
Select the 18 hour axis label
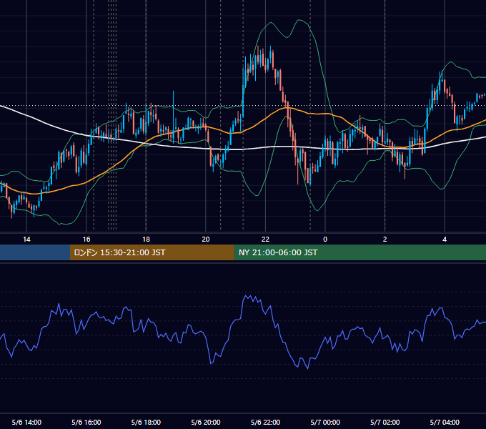[146, 240]
